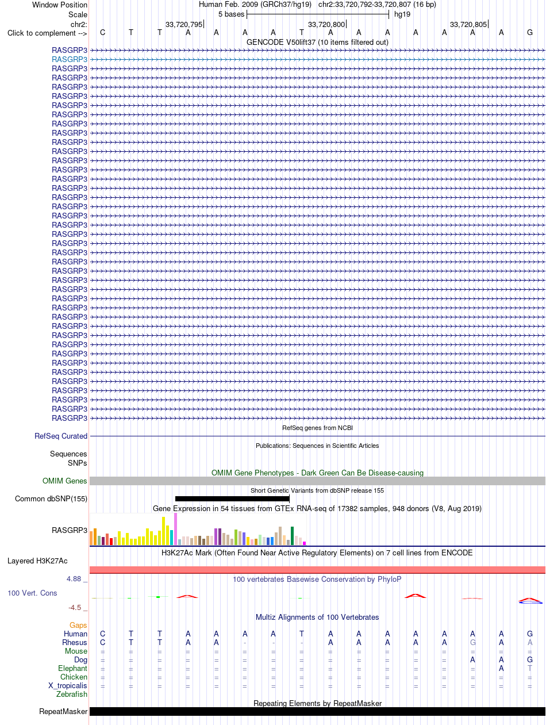Click the Window Position label
The width and height of the screenshot is (546, 725).
click(x=60, y=5)
